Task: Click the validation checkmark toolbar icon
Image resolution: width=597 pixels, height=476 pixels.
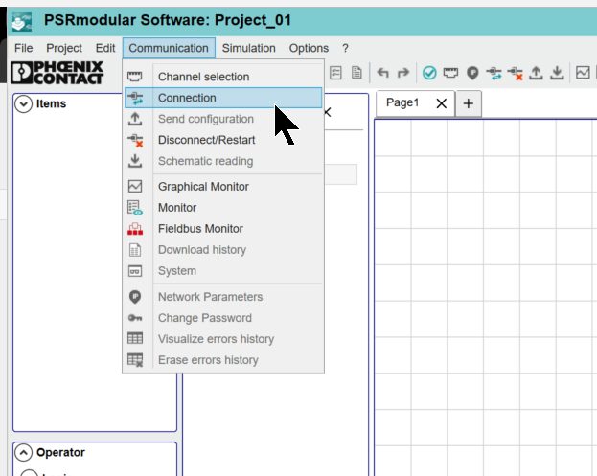Action: tap(429, 72)
